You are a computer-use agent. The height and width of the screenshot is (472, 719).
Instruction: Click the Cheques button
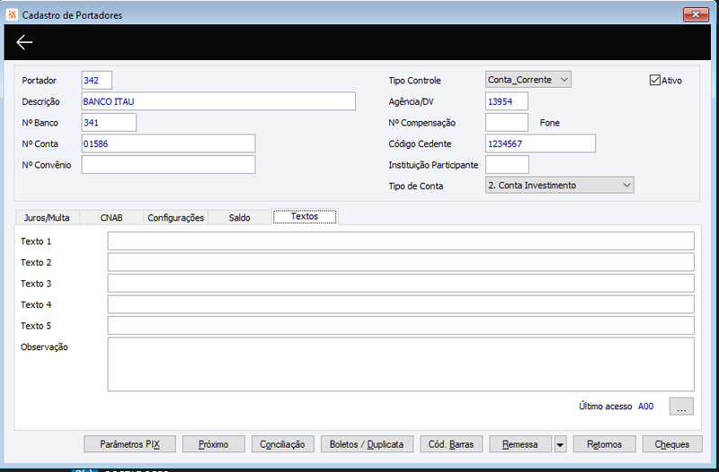(x=672, y=444)
